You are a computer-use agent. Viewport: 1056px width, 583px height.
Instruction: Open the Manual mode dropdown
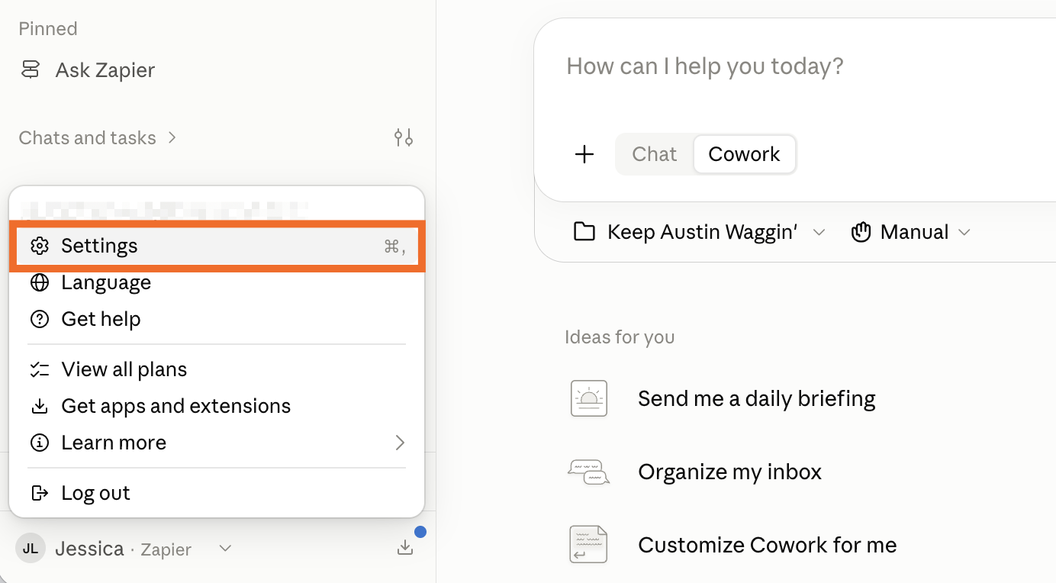point(912,232)
